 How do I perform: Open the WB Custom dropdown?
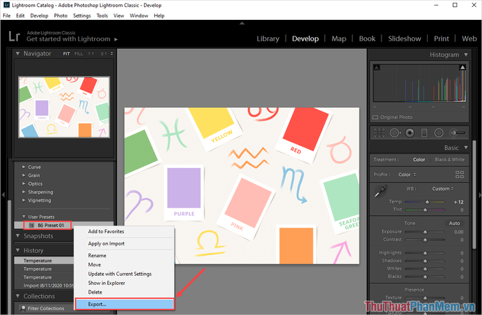pos(443,188)
